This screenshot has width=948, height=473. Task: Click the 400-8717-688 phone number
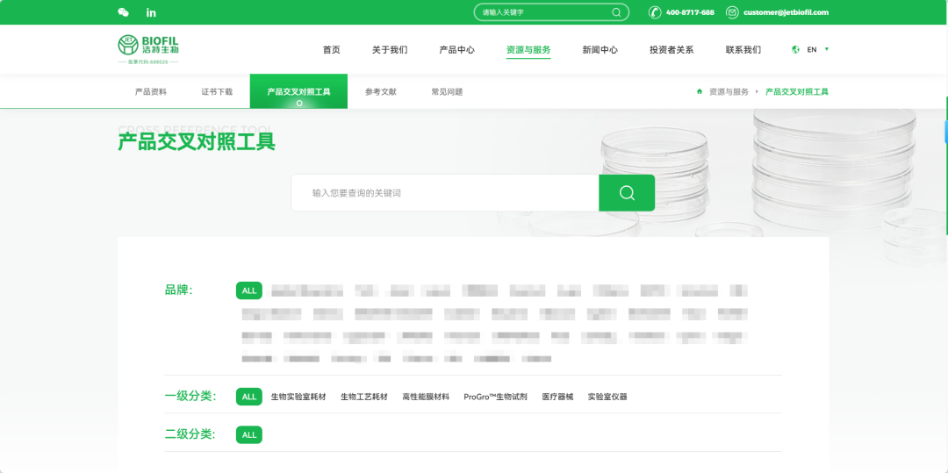pyautogui.click(x=690, y=12)
